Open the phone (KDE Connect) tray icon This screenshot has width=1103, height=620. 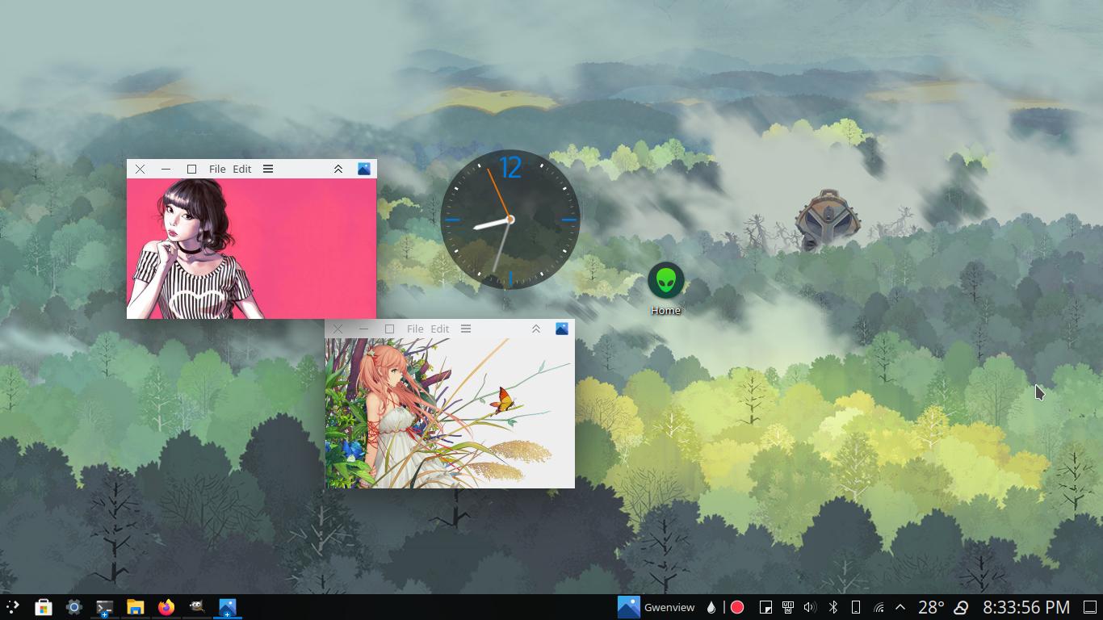click(x=856, y=607)
